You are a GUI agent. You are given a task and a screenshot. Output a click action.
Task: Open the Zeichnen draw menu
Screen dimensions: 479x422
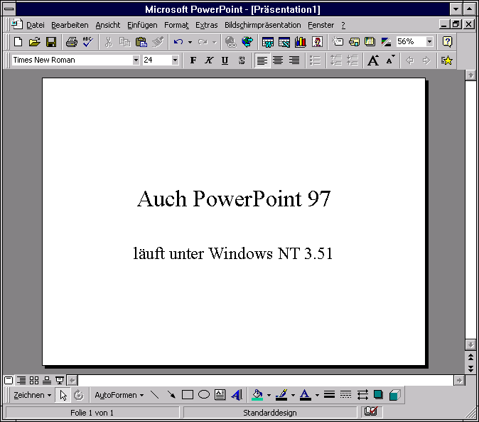(x=32, y=395)
